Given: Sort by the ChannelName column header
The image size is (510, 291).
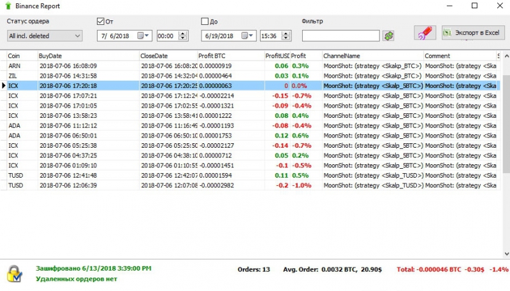Looking at the screenshot, I should [x=373, y=56].
